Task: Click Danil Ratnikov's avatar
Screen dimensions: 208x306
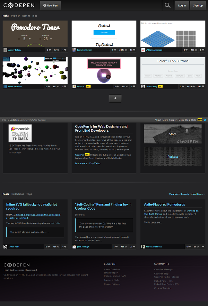Action: pyautogui.click(x=5, y=86)
